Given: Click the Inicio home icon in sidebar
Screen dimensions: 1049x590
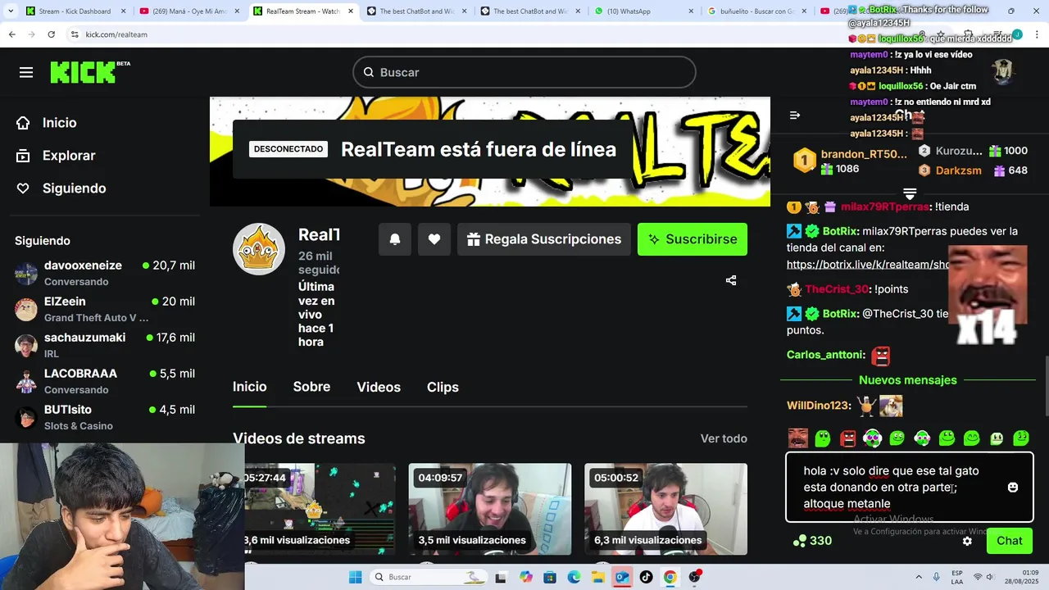Looking at the screenshot, I should (x=23, y=123).
